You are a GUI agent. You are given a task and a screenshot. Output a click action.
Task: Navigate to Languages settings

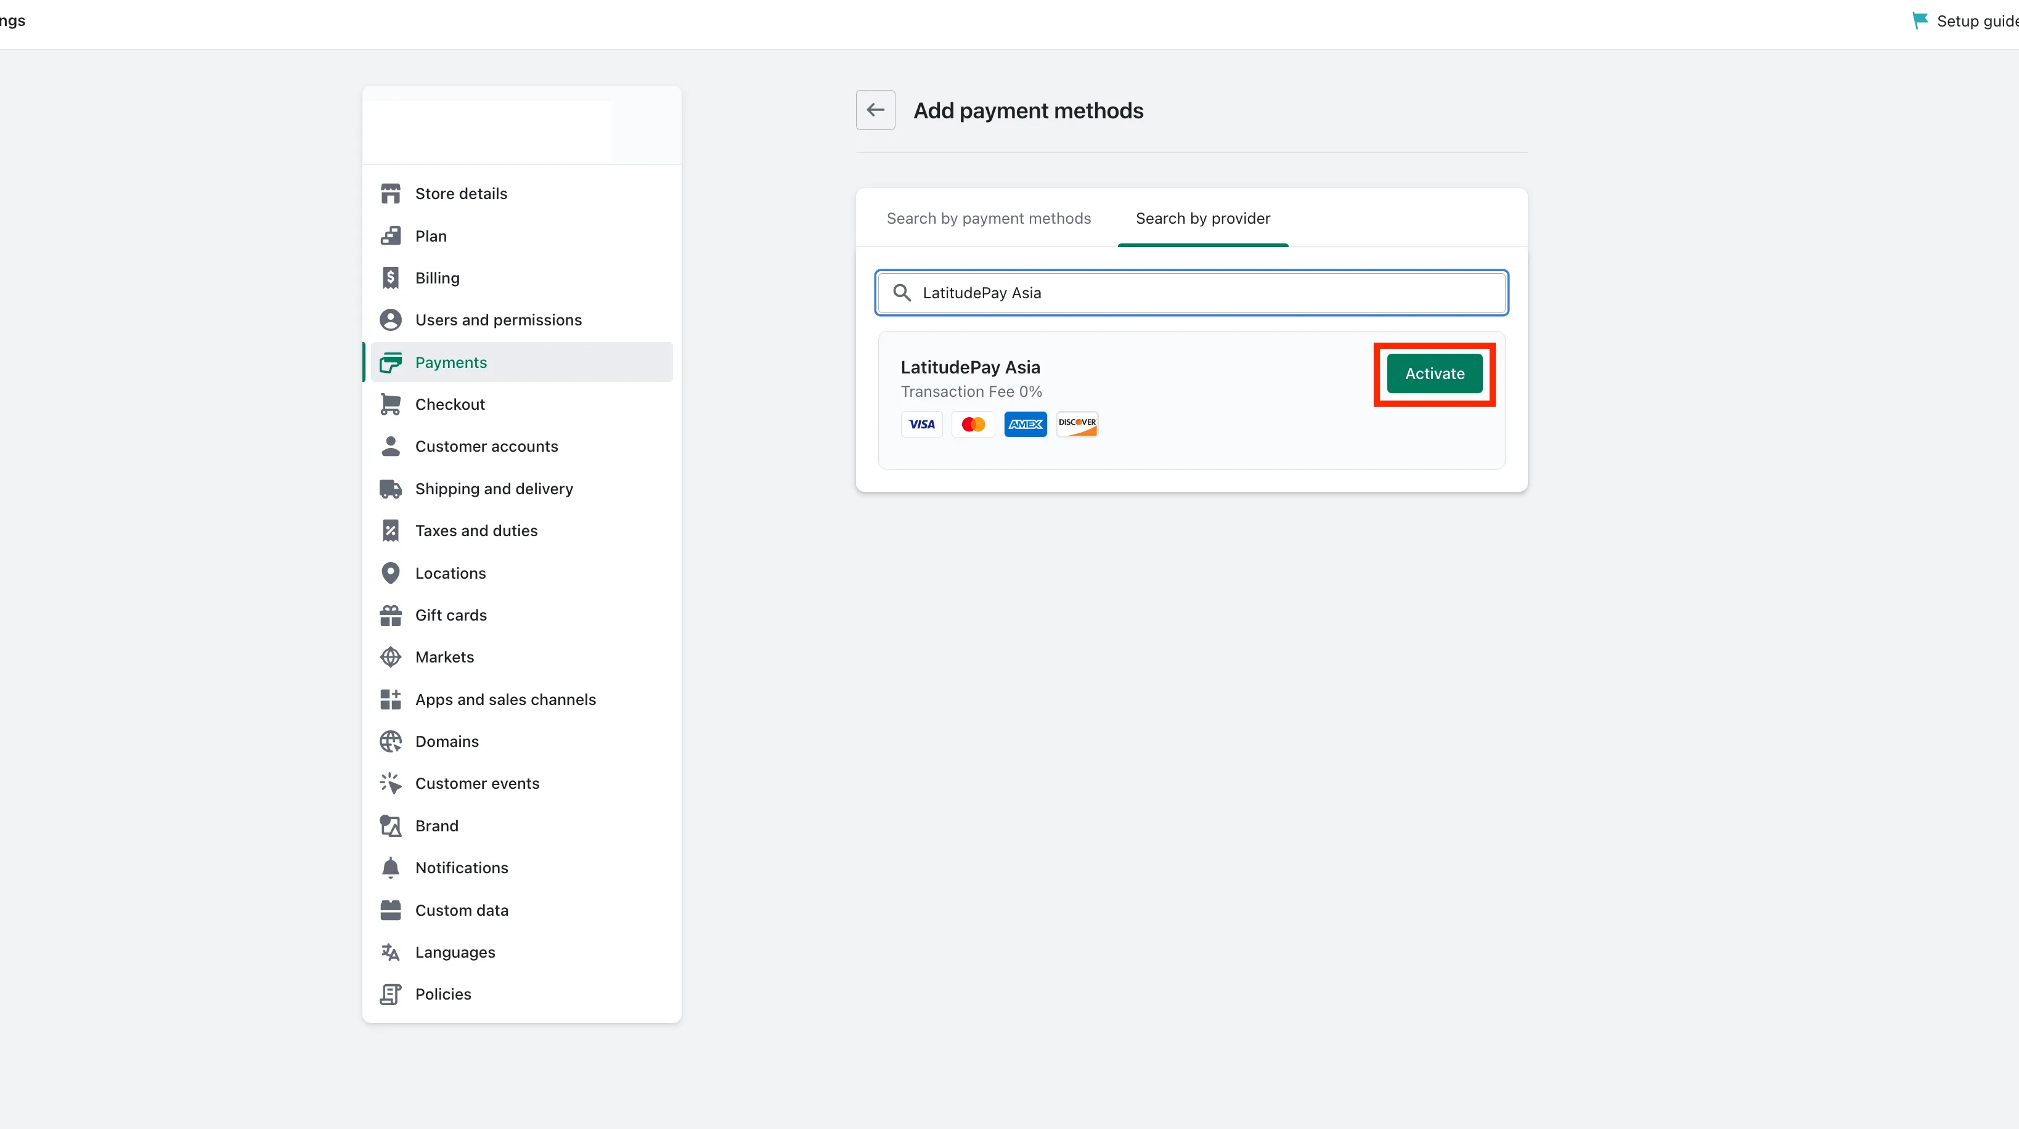point(522,952)
